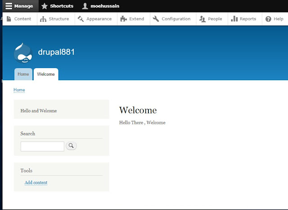The image size is (288, 210).
Task: Click the Extend puzzle piece icon
Action: click(123, 19)
